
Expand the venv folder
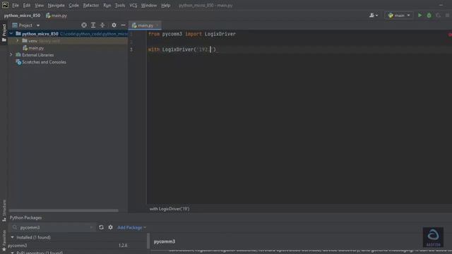18,41
